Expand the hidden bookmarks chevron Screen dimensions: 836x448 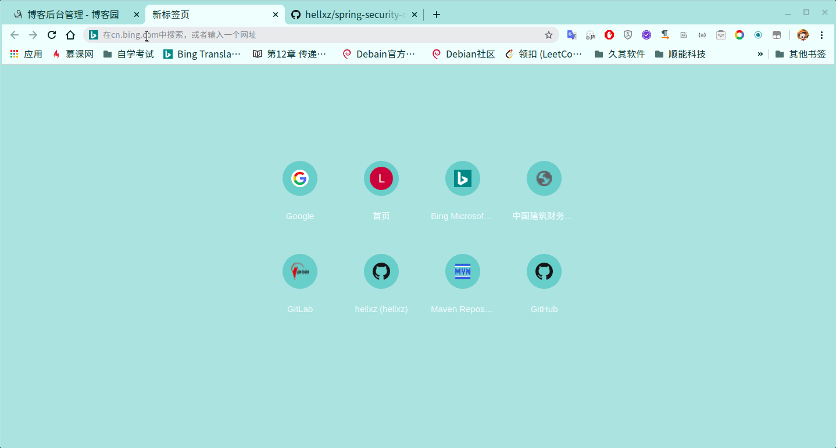pos(760,53)
